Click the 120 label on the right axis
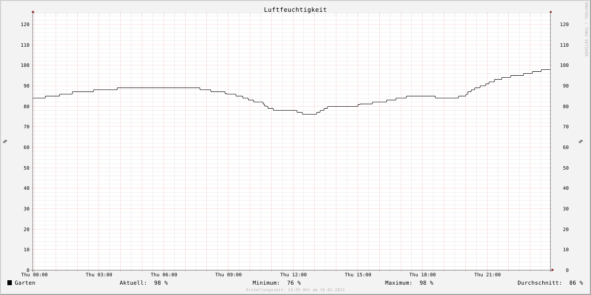591x295 pixels. (x=564, y=24)
